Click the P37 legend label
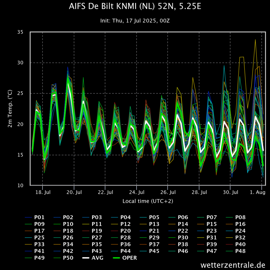270x270 pixels. click(154, 244)
